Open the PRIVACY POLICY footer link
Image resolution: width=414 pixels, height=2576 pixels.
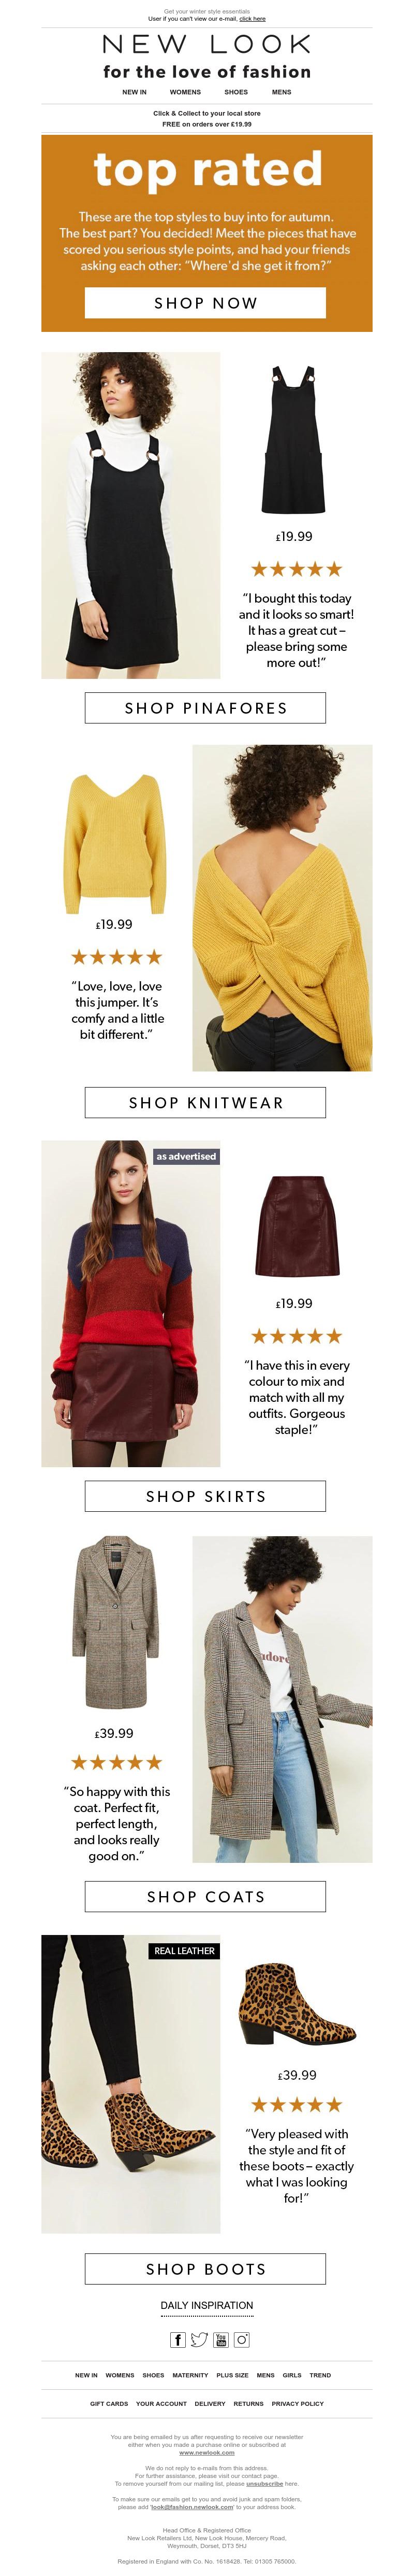tap(297, 2403)
